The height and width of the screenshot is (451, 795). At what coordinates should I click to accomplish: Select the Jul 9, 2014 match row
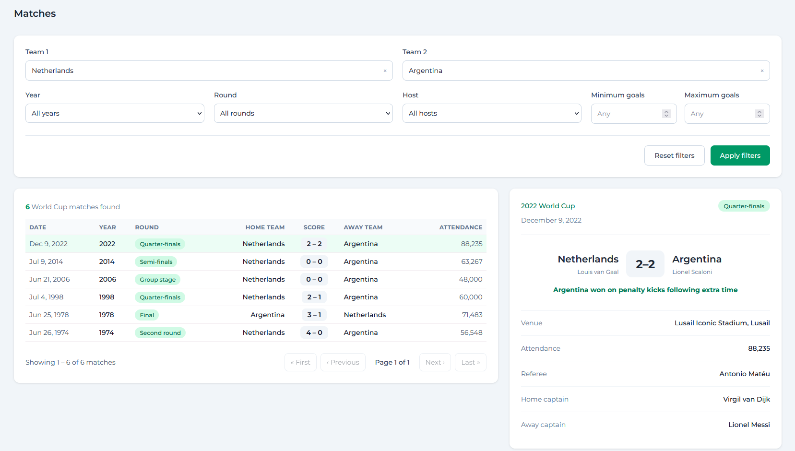pyautogui.click(x=256, y=261)
